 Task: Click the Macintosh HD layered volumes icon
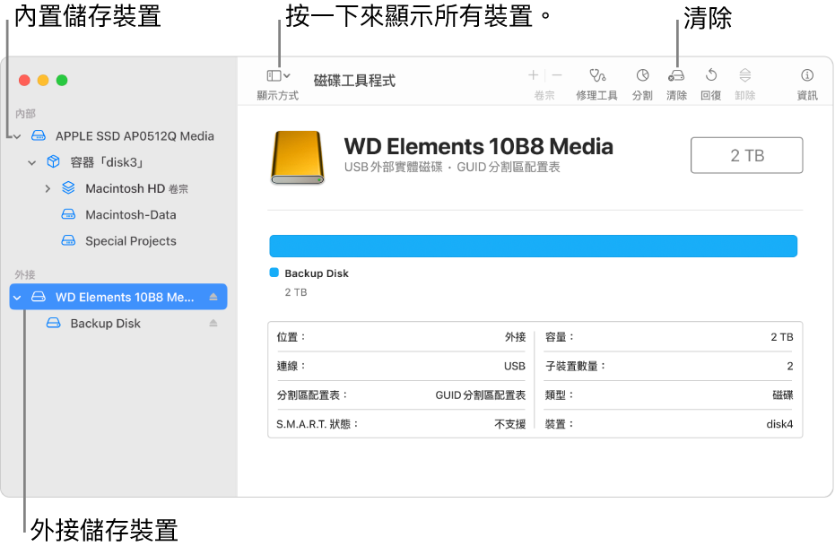click(68, 188)
